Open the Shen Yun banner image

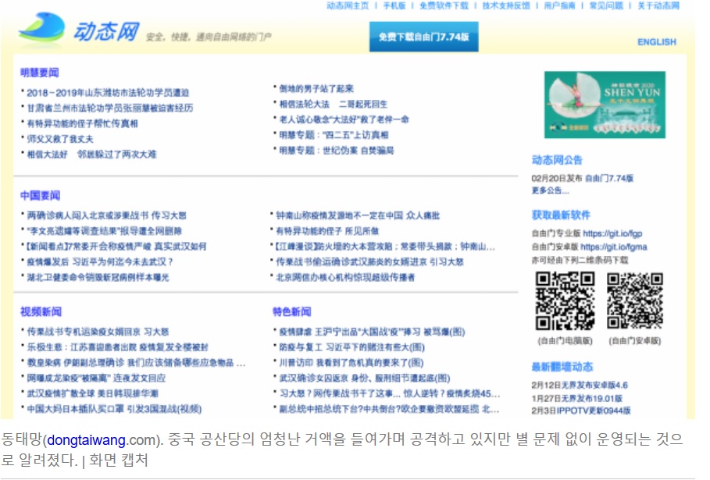point(605,105)
